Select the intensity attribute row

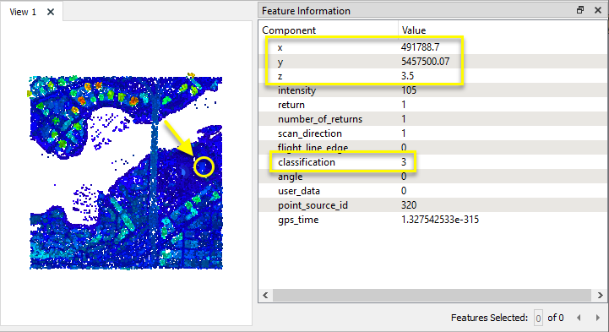click(432, 90)
